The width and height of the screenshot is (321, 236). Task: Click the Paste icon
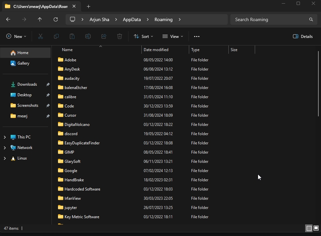(x=72, y=36)
